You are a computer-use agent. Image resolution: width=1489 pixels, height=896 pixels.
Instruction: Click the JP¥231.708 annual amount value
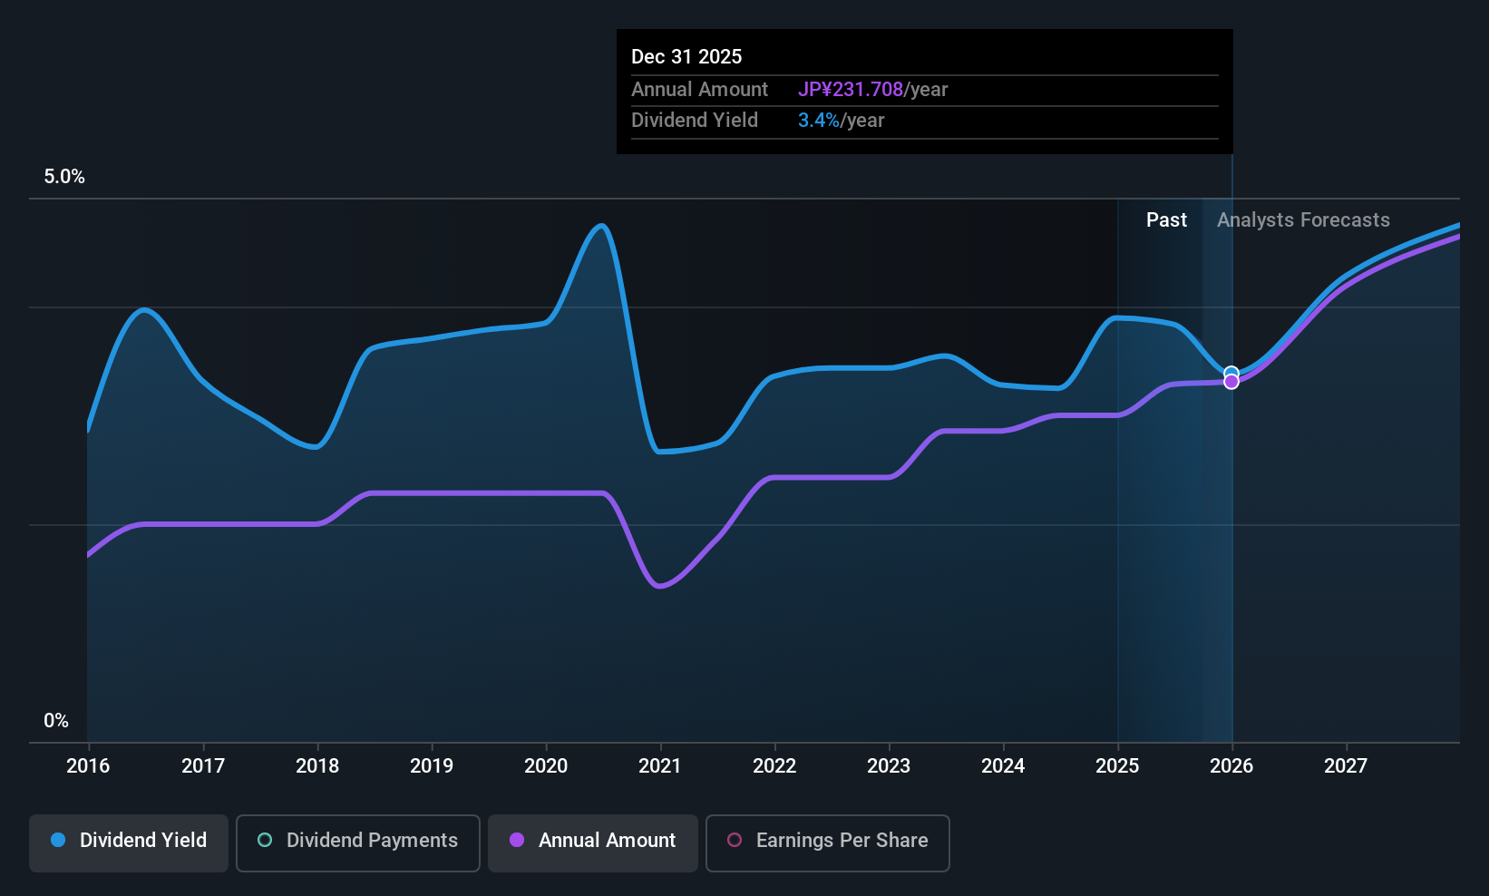[x=851, y=90]
